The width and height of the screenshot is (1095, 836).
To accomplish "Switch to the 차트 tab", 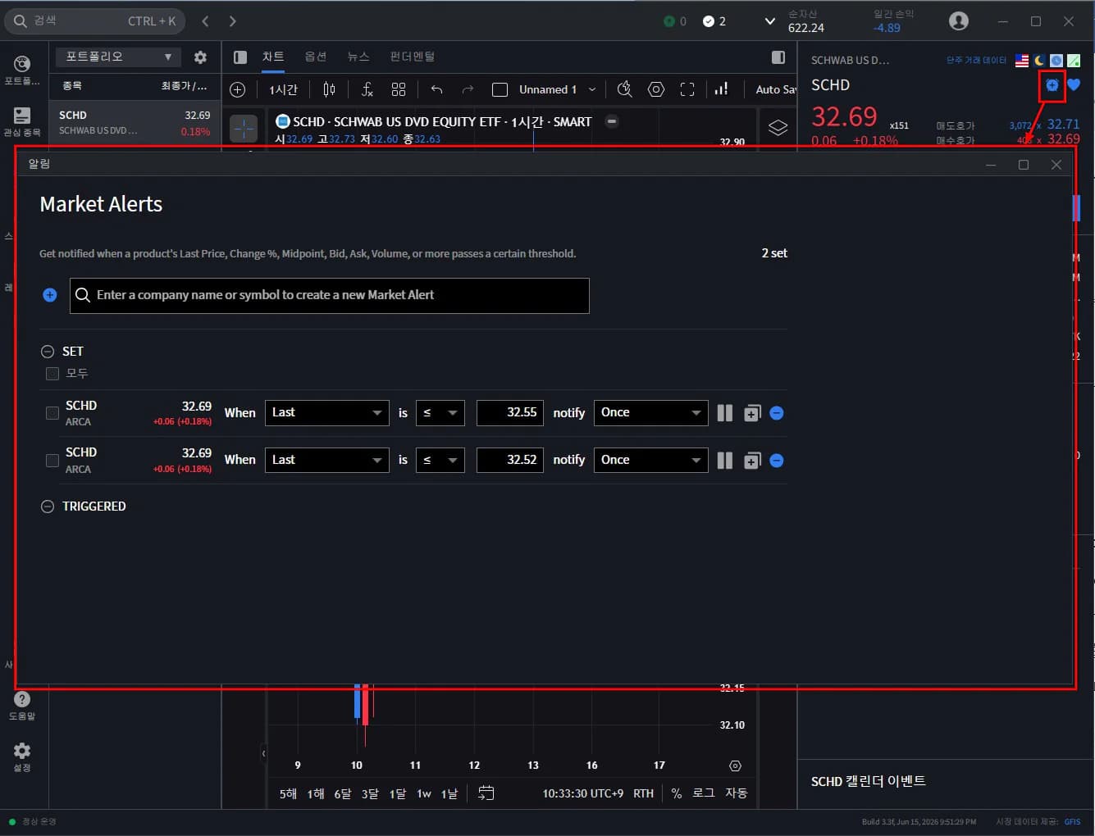I will 273,57.
